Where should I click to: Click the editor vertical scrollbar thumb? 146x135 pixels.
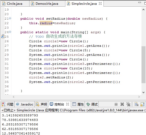(143, 65)
